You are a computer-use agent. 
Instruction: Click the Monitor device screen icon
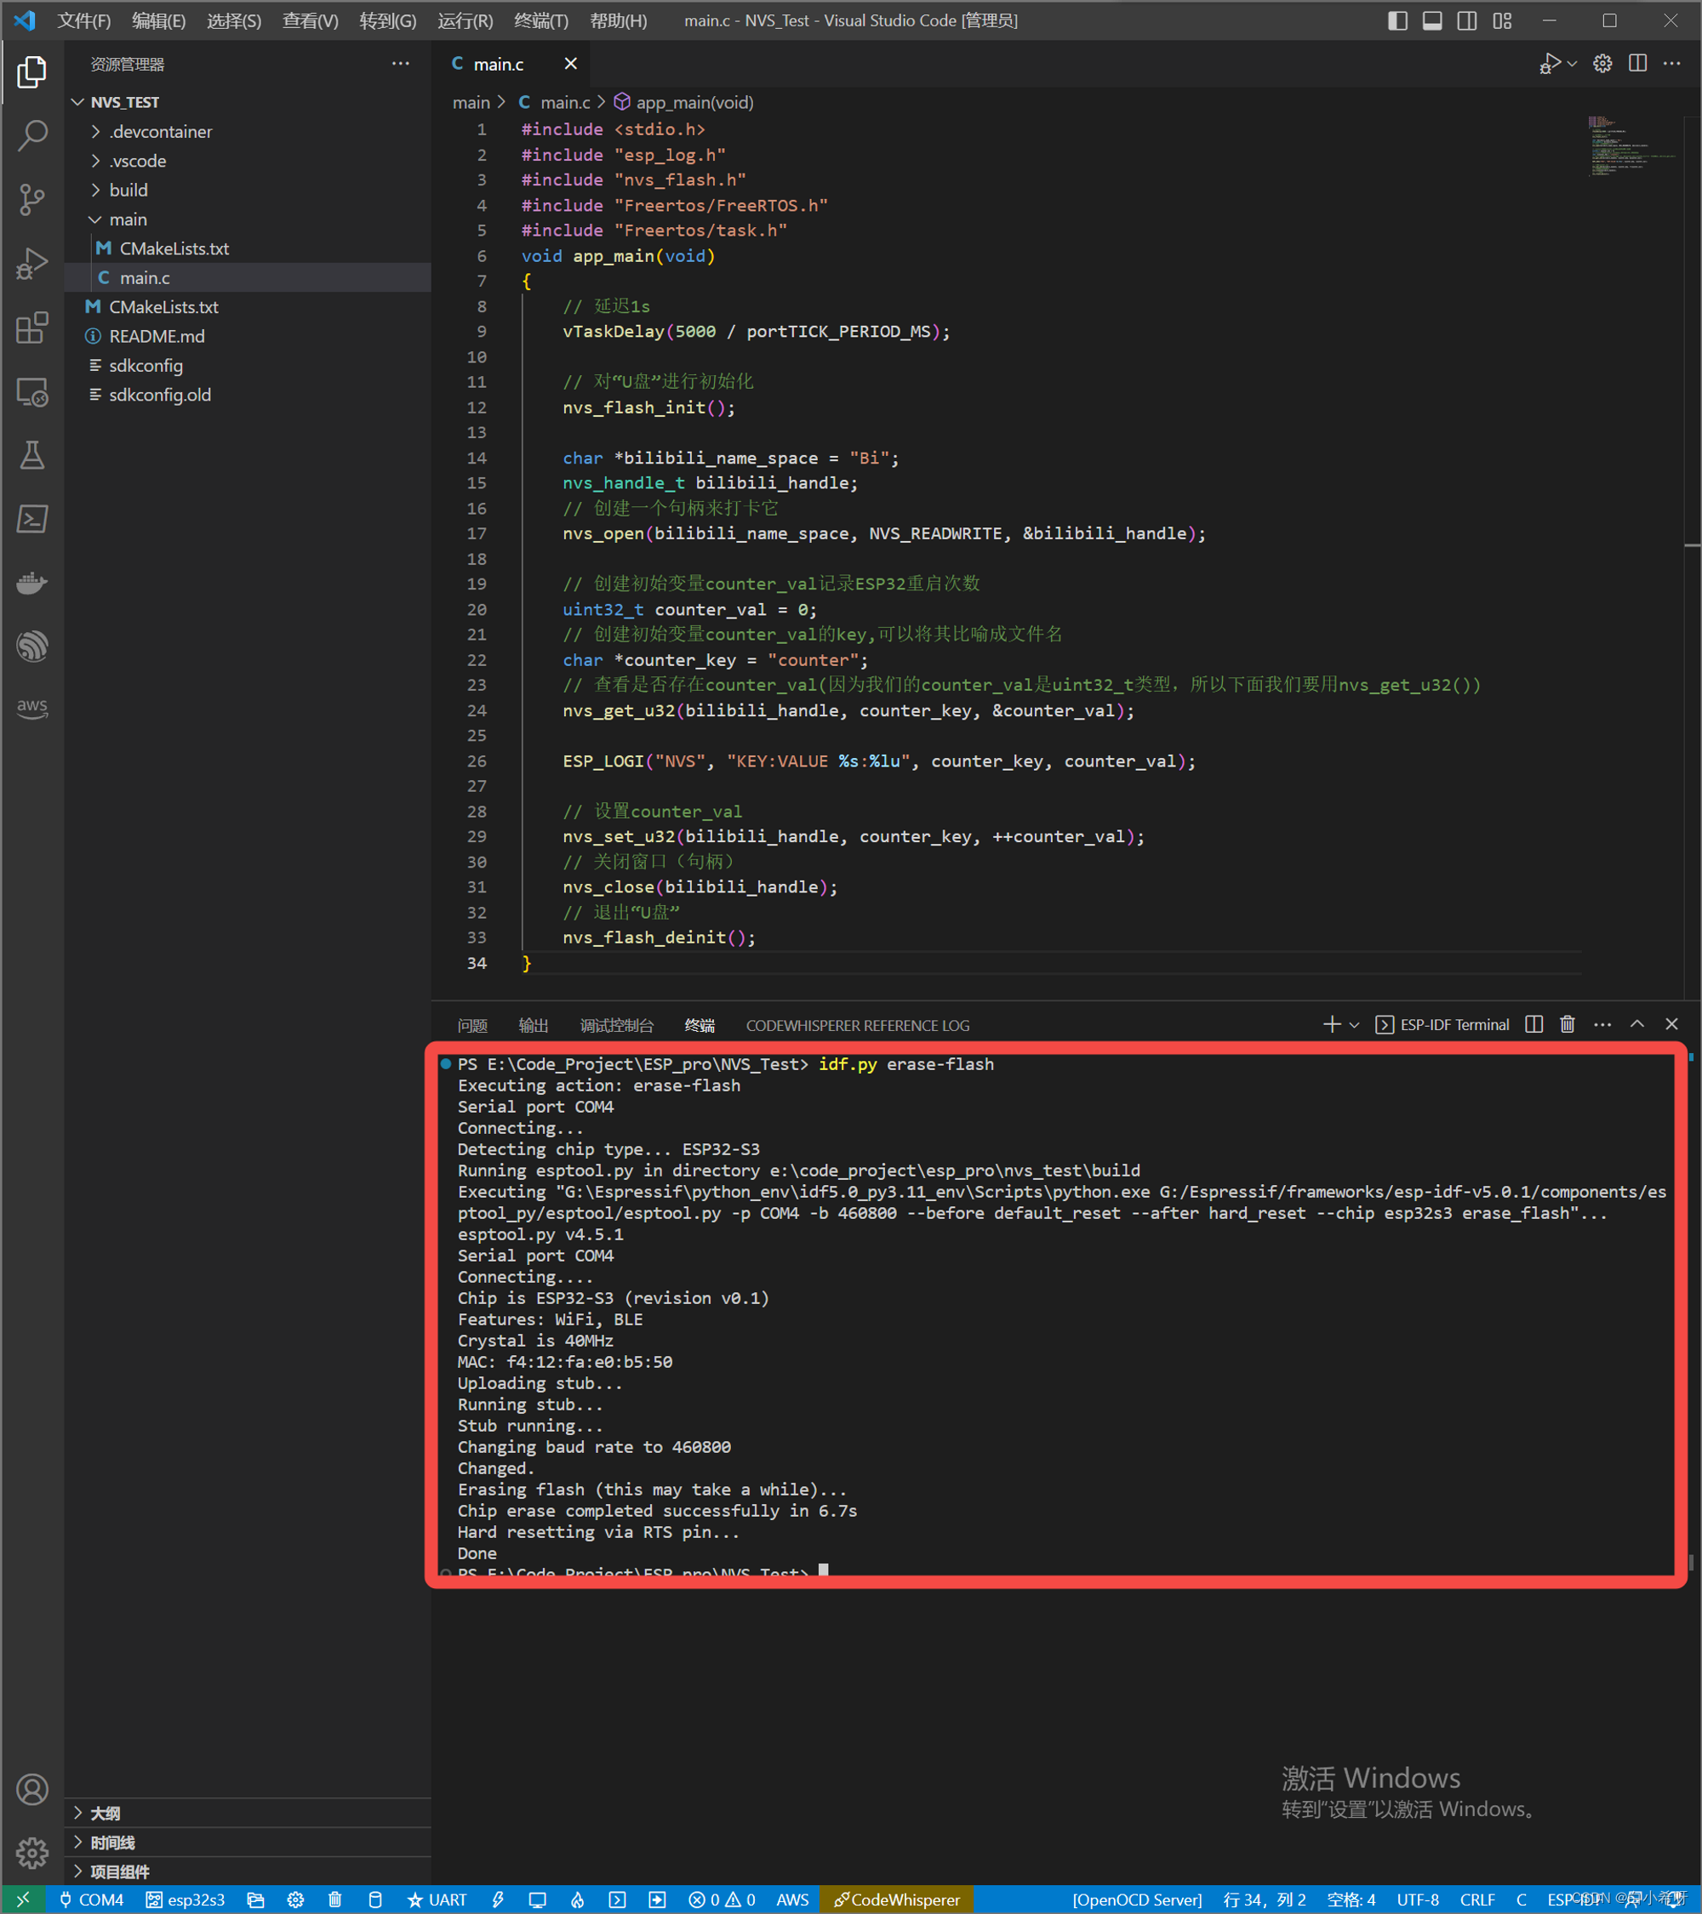coord(537,1900)
